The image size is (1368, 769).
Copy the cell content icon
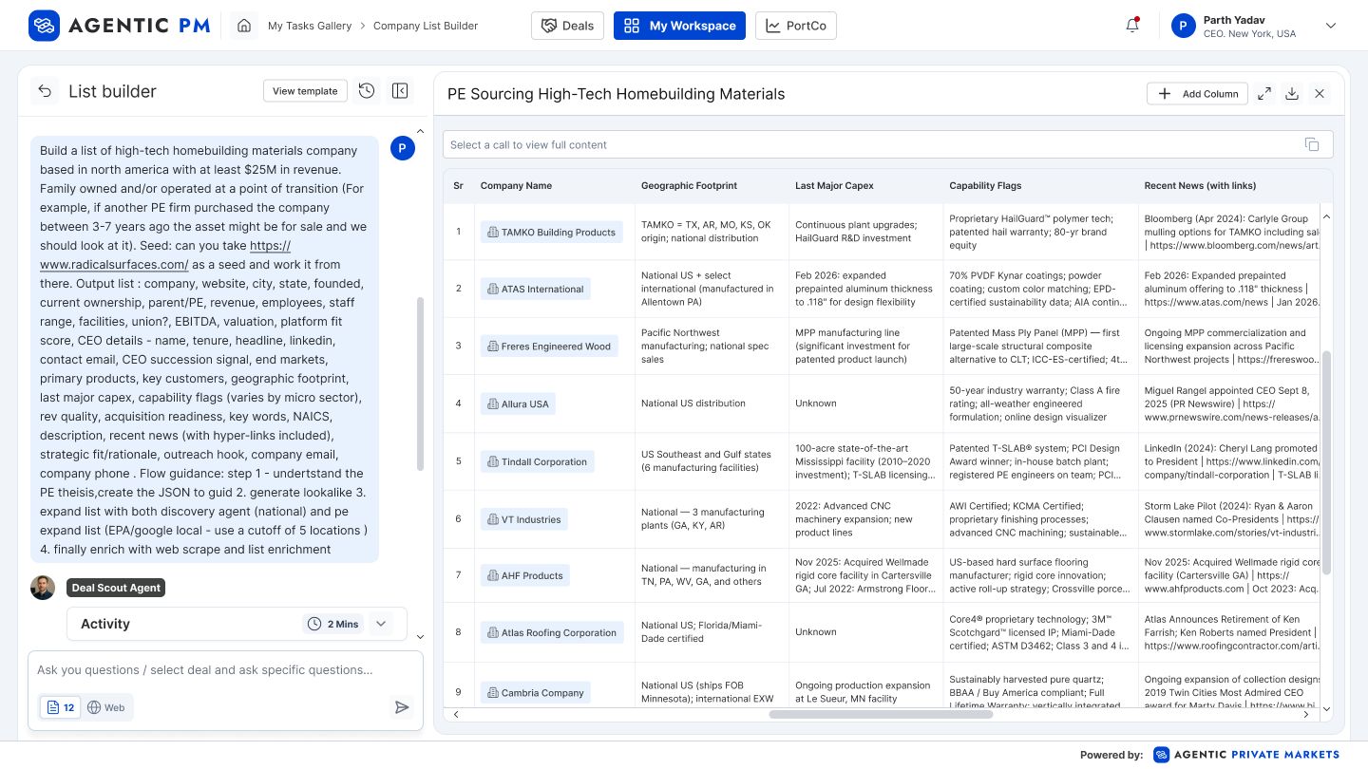(x=1312, y=144)
